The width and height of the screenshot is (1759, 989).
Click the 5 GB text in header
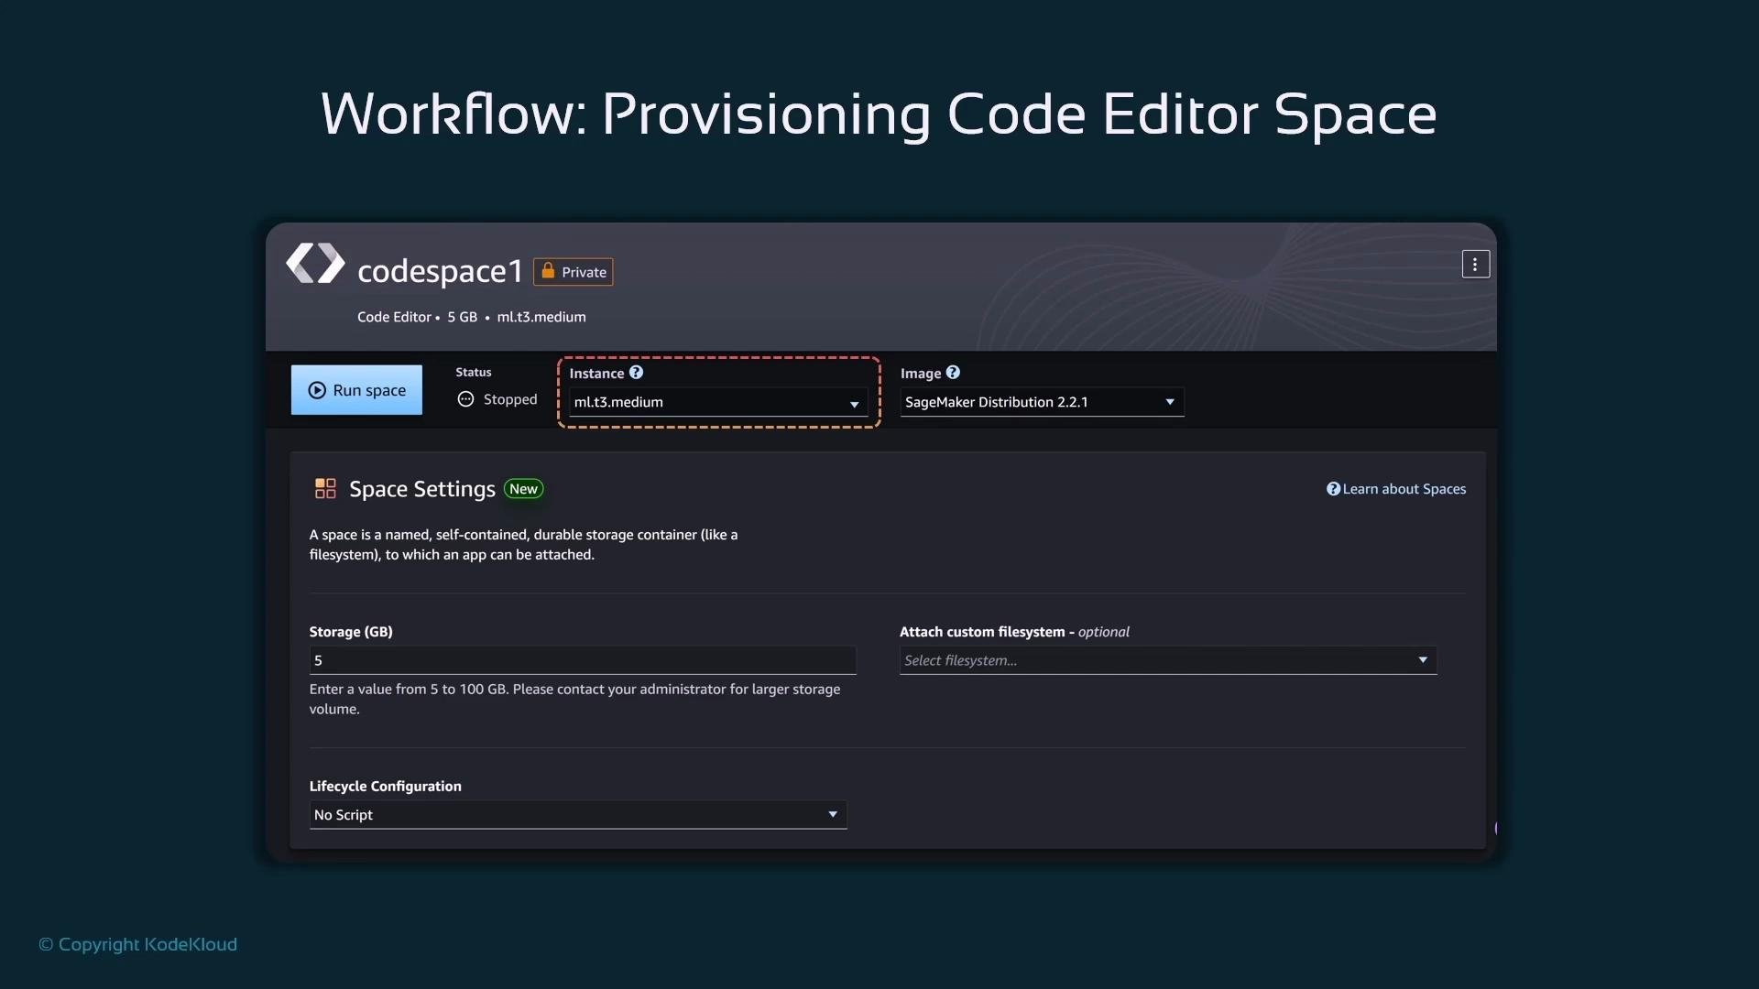tap(463, 317)
